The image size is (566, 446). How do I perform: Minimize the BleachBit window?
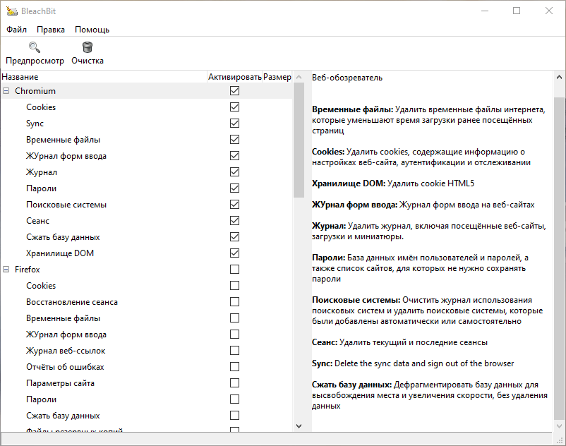(x=485, y=11)
